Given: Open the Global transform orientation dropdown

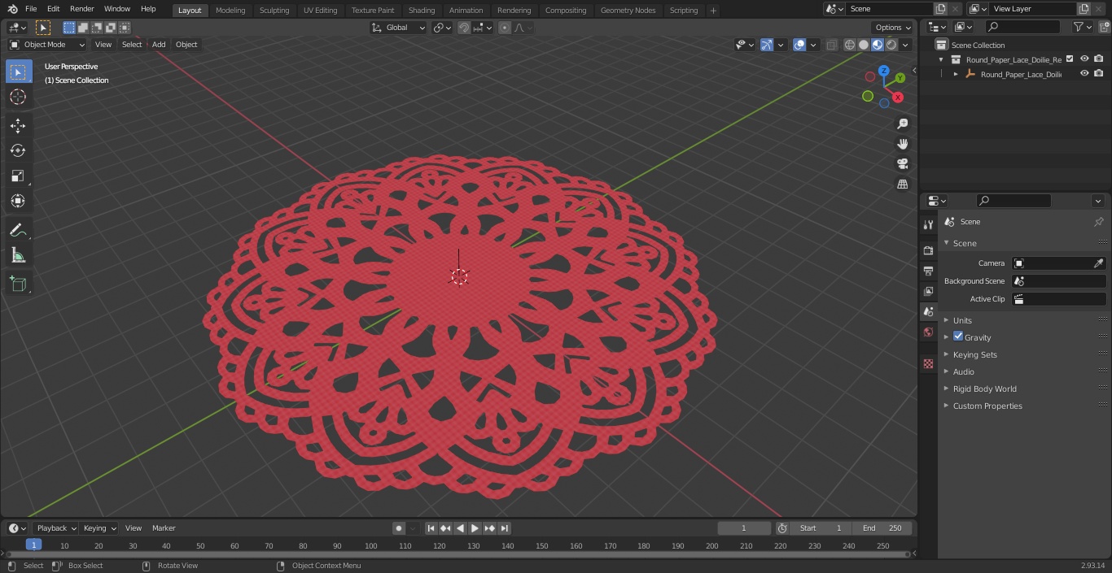Looking at the screenshot, I should tap(398, 28).
